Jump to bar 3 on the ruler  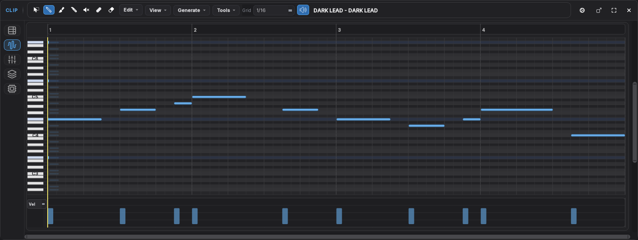[x=339, y=30]
